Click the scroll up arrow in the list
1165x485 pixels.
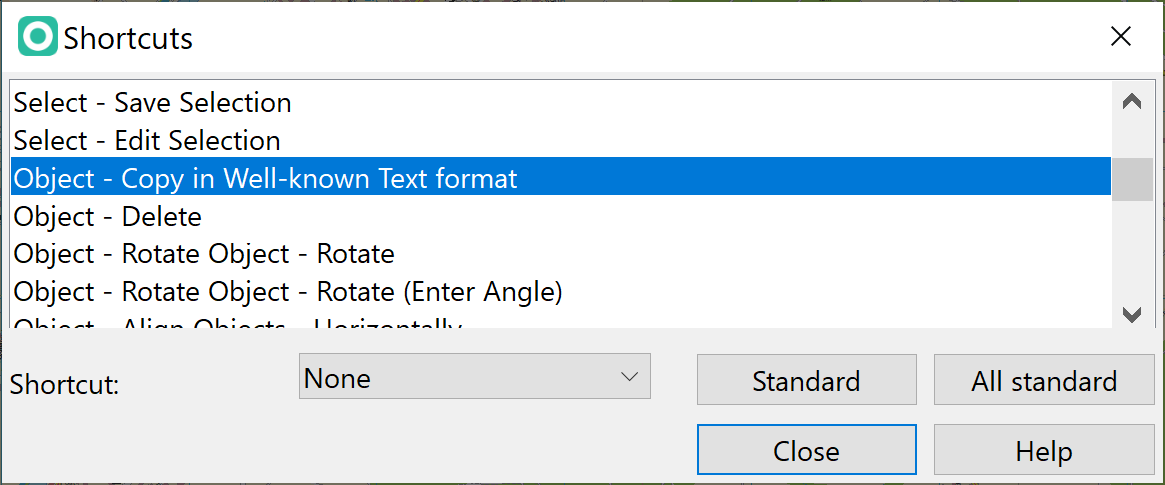[x=1132, y=102]
